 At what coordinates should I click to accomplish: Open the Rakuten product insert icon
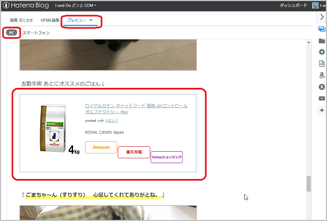(x=322, y=87)
